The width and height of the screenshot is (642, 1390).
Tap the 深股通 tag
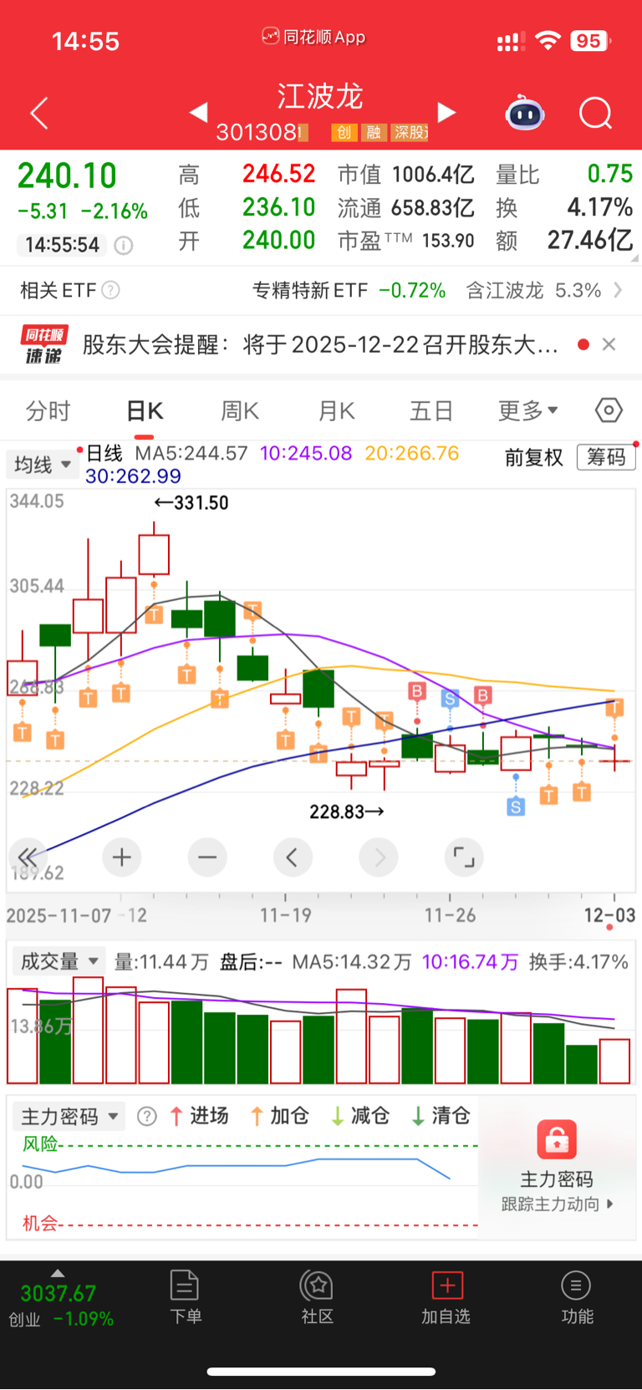pos(410,132)
